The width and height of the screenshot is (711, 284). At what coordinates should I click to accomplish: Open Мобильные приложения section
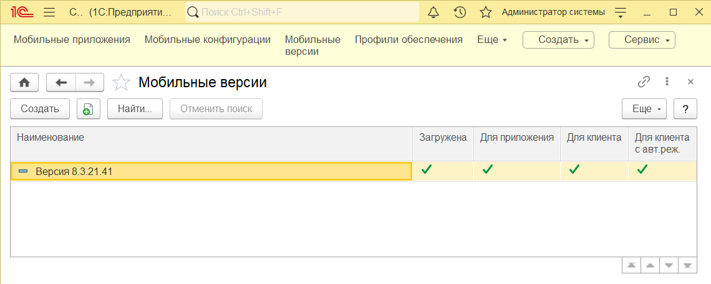tap(72, 40)
